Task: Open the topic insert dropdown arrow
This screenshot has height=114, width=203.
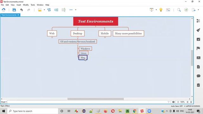Action: click(x=44, y=10)
